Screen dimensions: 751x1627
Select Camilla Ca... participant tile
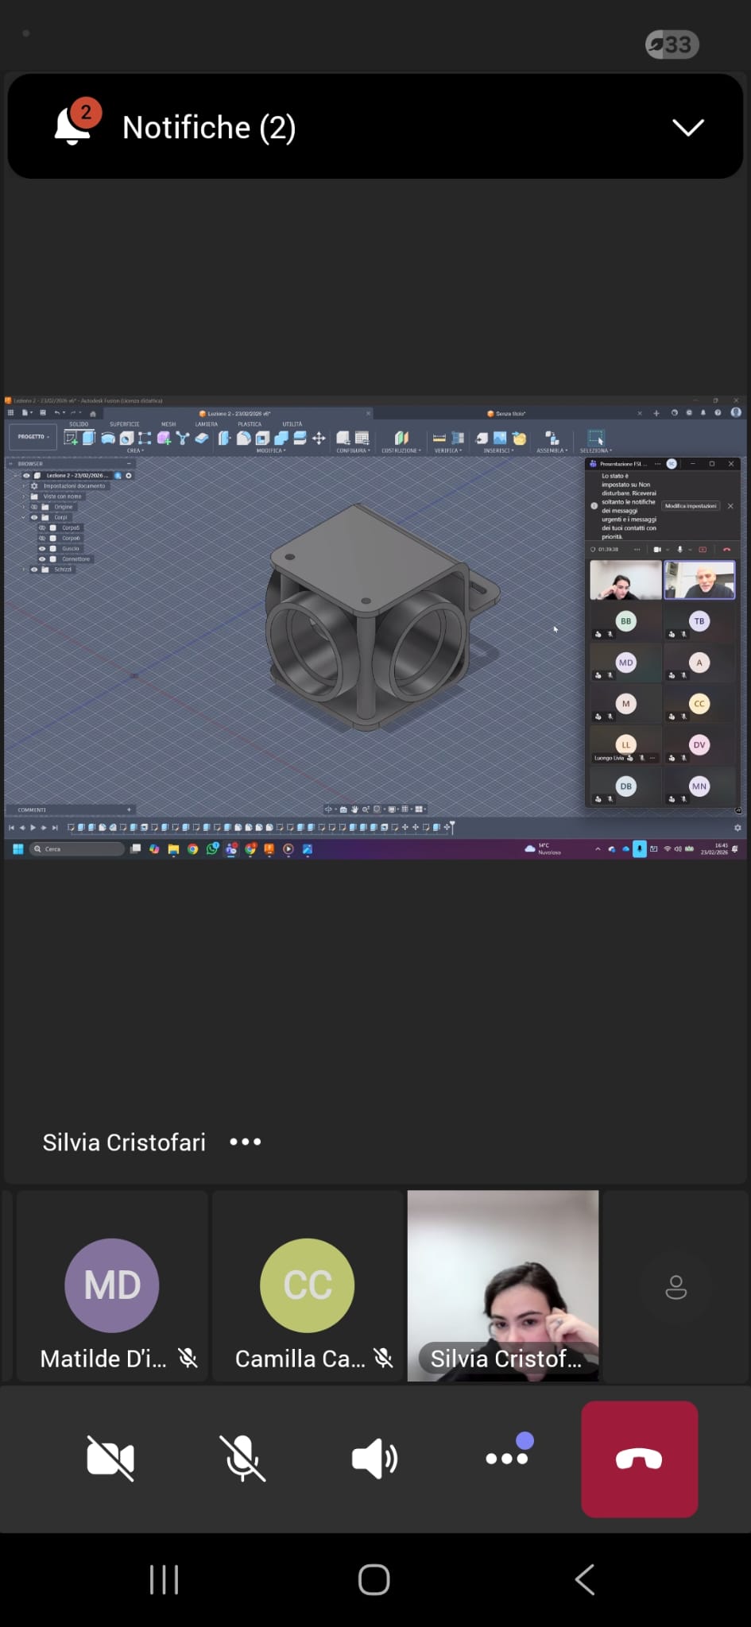(x=308, y=1285)
